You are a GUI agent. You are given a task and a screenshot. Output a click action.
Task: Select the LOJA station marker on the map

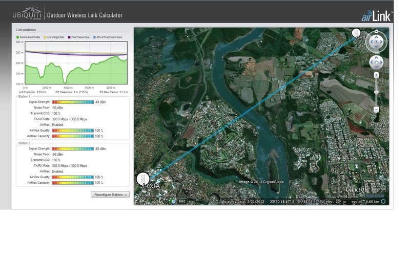point(143,179)
